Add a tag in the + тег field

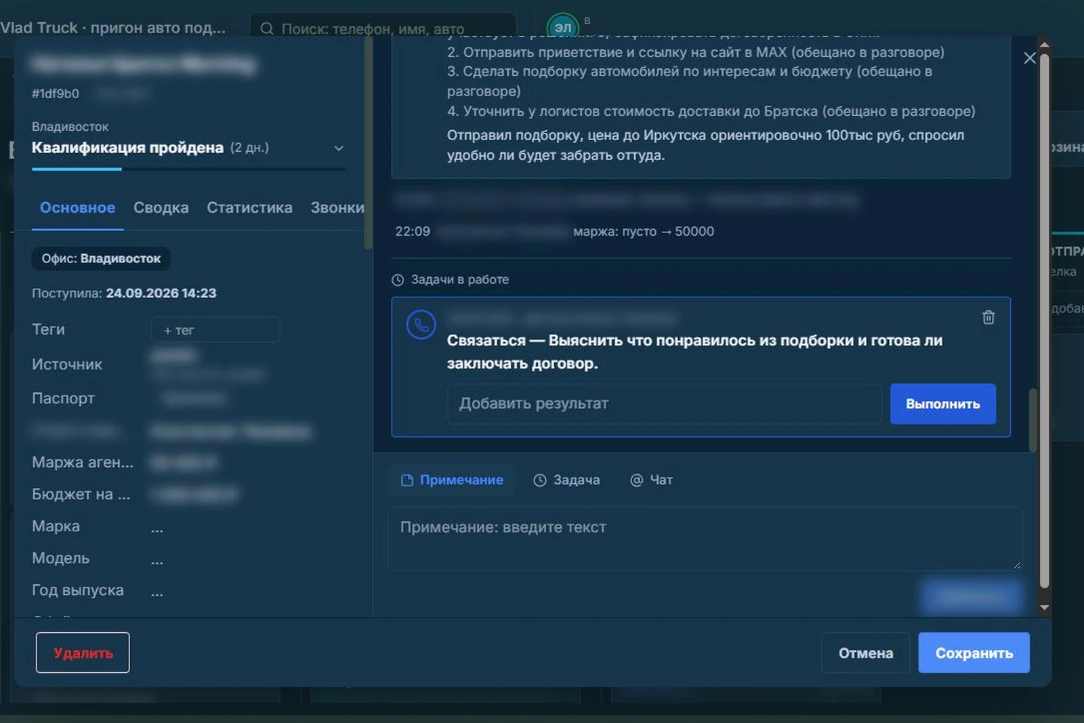[x=215, y=330]
